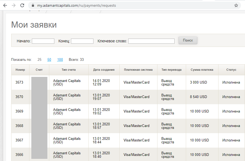Click Adamant Capitals (USD) in row 3570

coord(67,97)
